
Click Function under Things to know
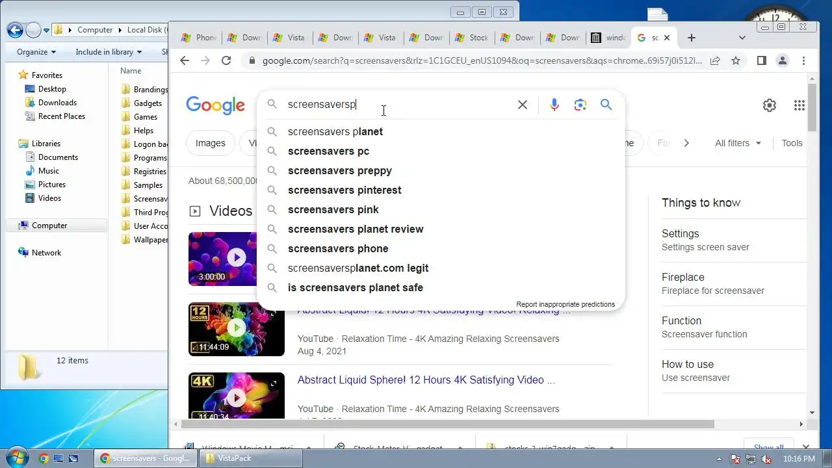pos(681,321)
